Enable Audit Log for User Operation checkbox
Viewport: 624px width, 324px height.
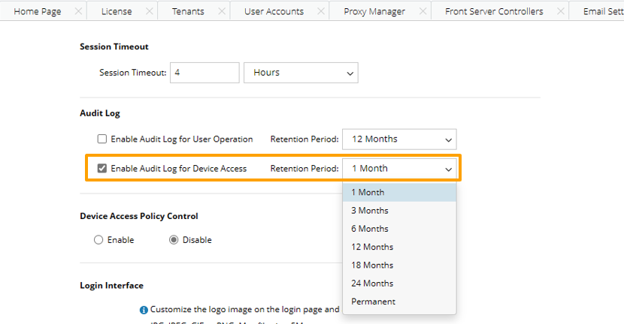click(x=102, y=139)
